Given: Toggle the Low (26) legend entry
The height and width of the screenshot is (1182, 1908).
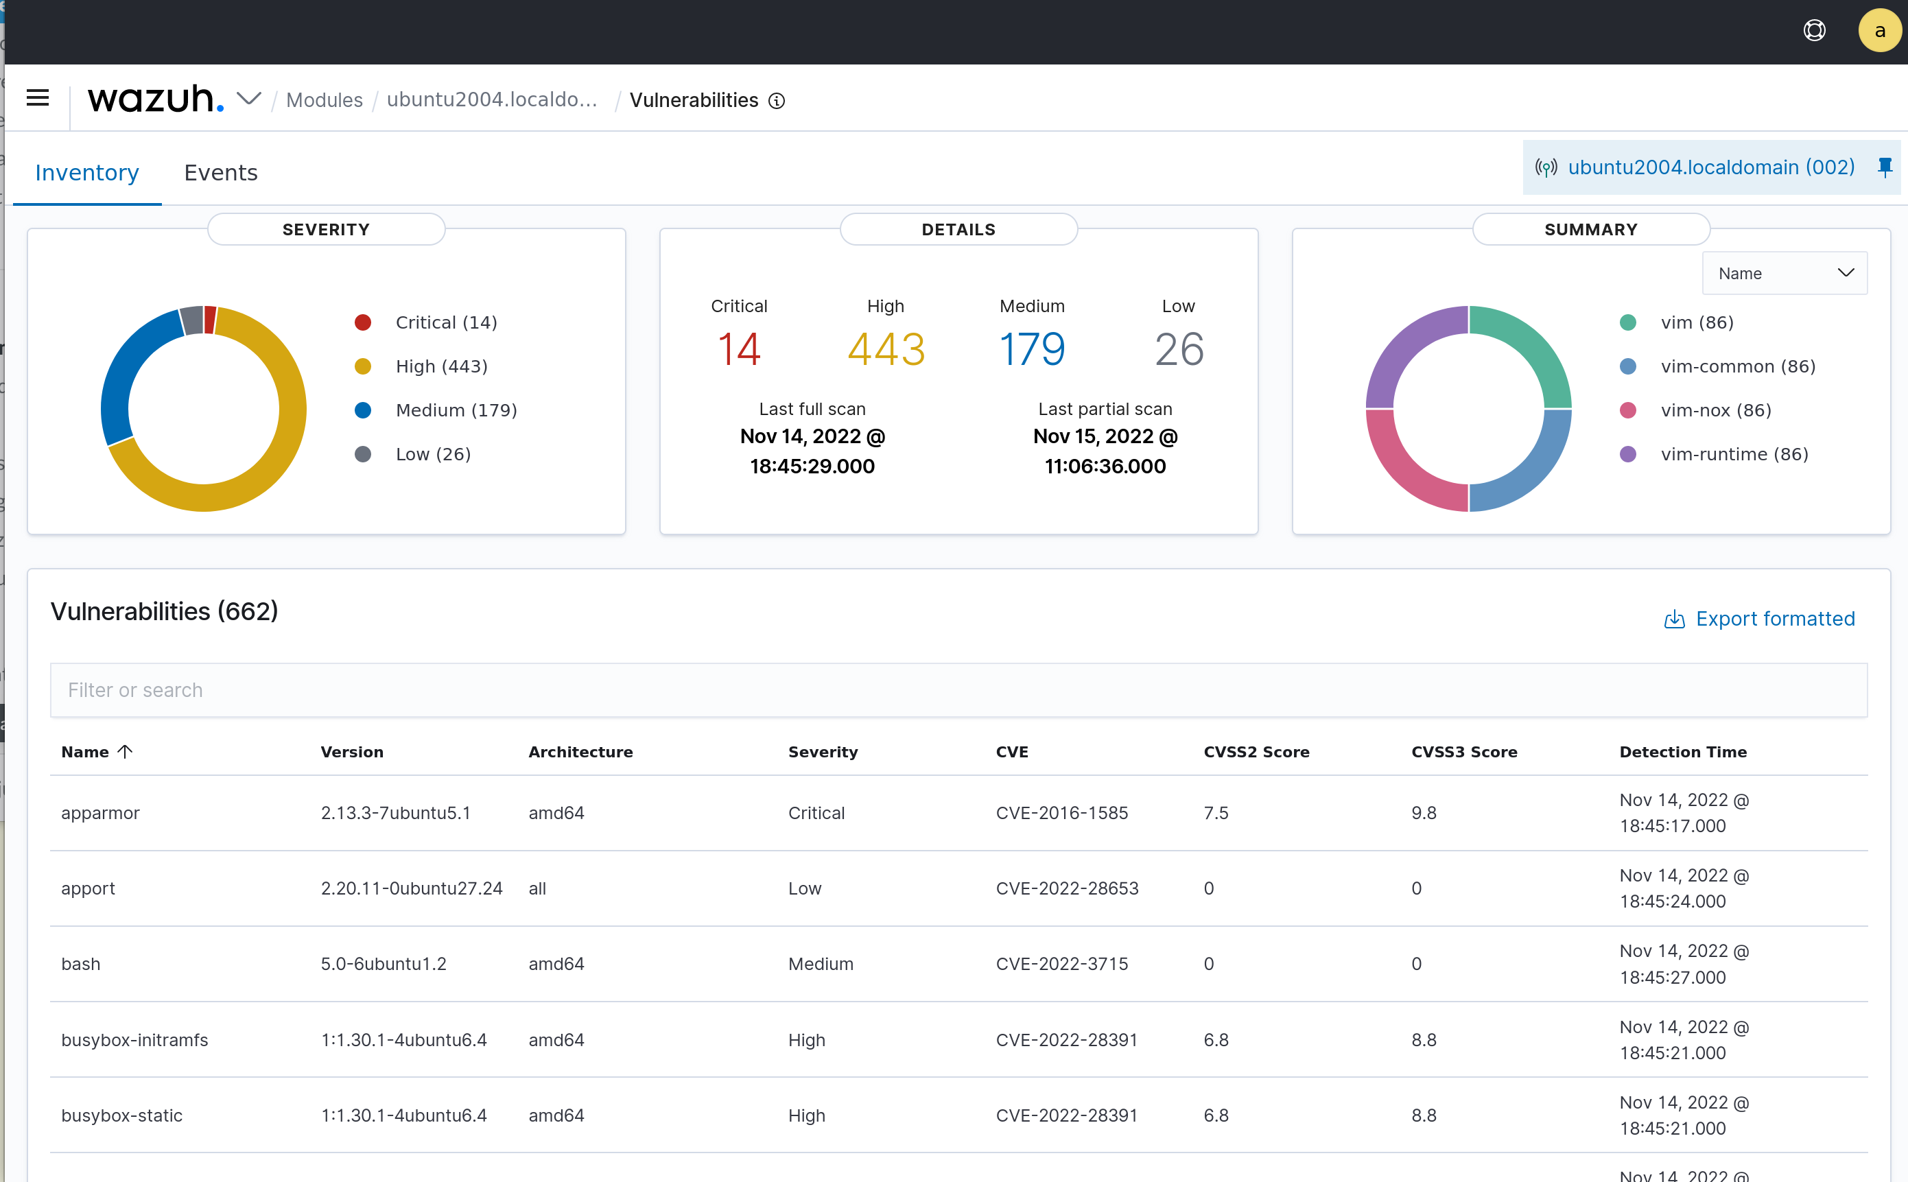Looking at the screenshot, I should coord(413,453).
